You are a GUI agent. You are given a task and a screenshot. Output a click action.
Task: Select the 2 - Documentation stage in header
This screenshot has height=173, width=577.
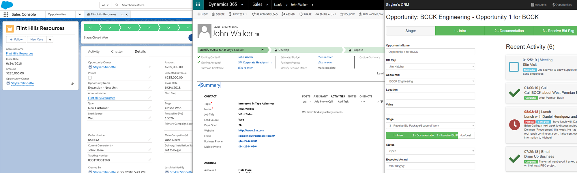pyautogui.click(x=509, y=31)
